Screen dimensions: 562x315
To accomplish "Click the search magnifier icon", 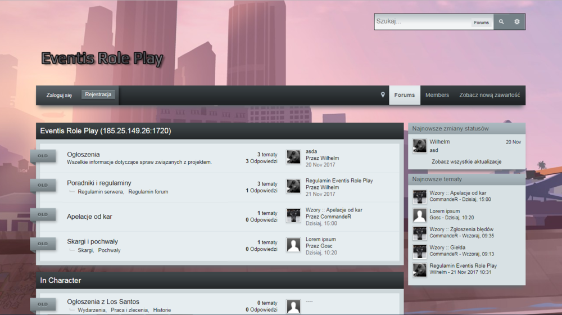I will click(x=501, y=22).
